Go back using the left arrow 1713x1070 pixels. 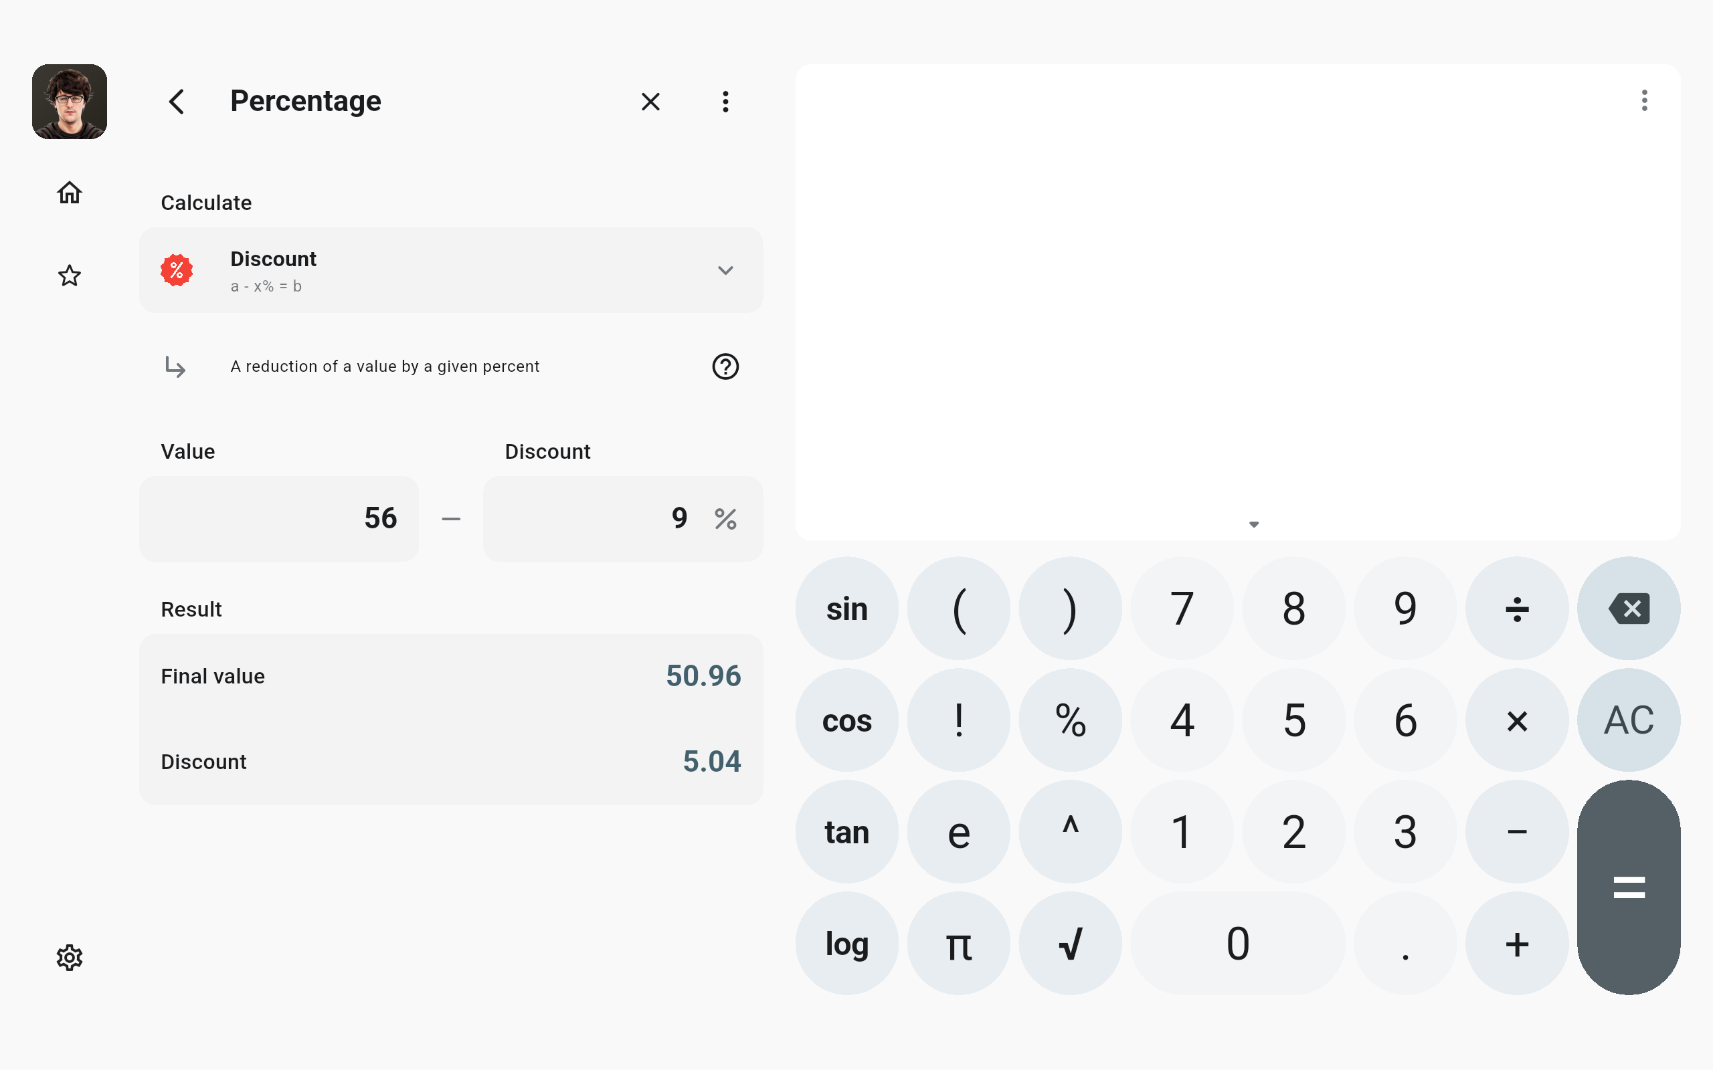tap(177, 102)
